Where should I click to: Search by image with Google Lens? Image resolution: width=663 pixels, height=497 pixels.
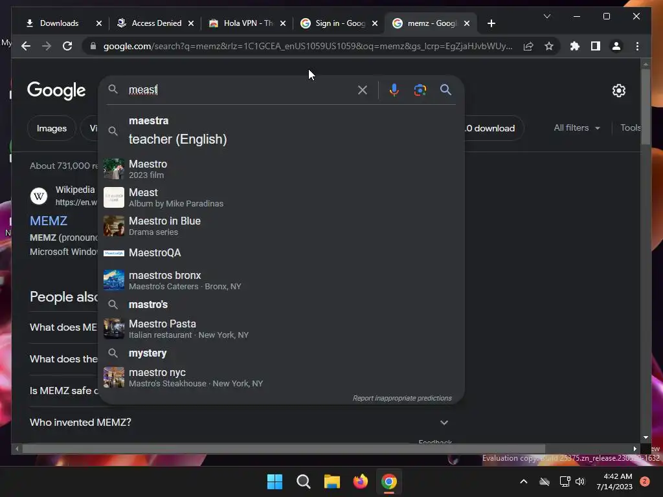tap(420, 89)
